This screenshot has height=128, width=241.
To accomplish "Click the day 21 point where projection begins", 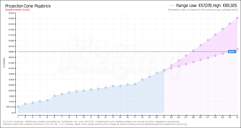I will coord(164,70).
